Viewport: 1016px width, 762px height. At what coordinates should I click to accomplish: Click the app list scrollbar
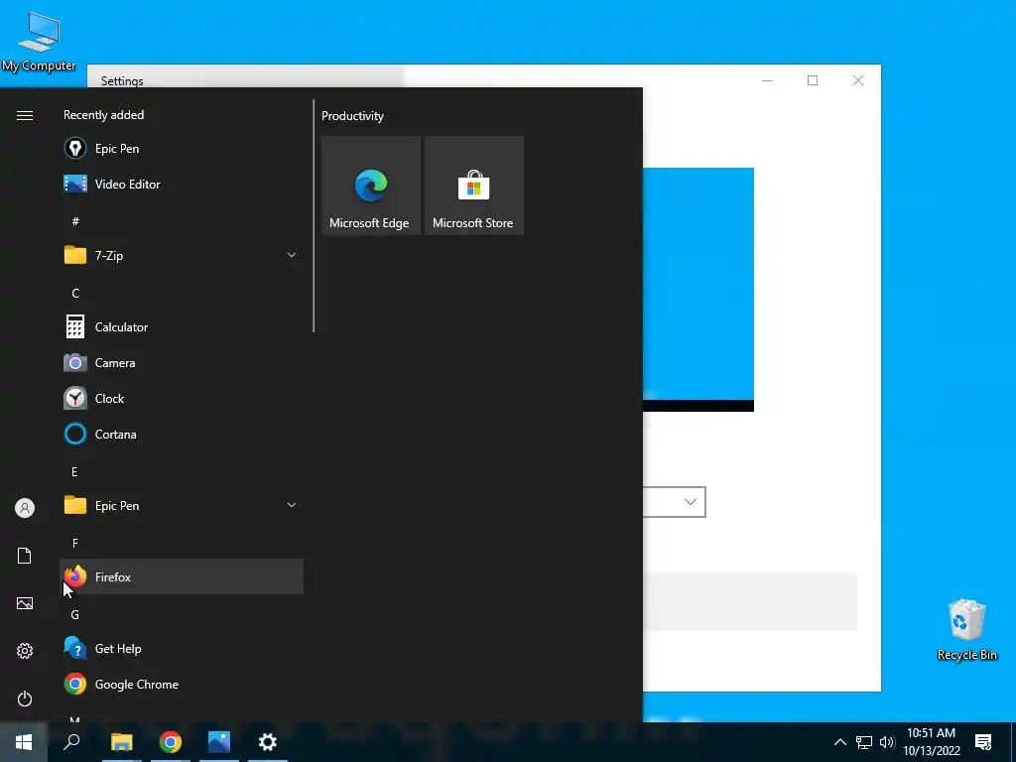click(x=314, y=215)
